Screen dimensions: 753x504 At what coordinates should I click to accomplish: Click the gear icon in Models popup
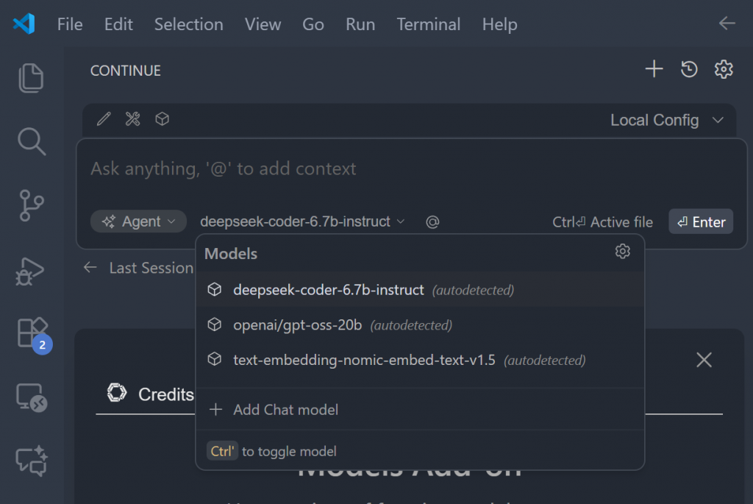tap(623, 252)
